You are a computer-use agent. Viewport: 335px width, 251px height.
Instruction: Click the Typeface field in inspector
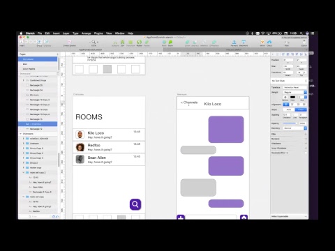pos(295,87)
